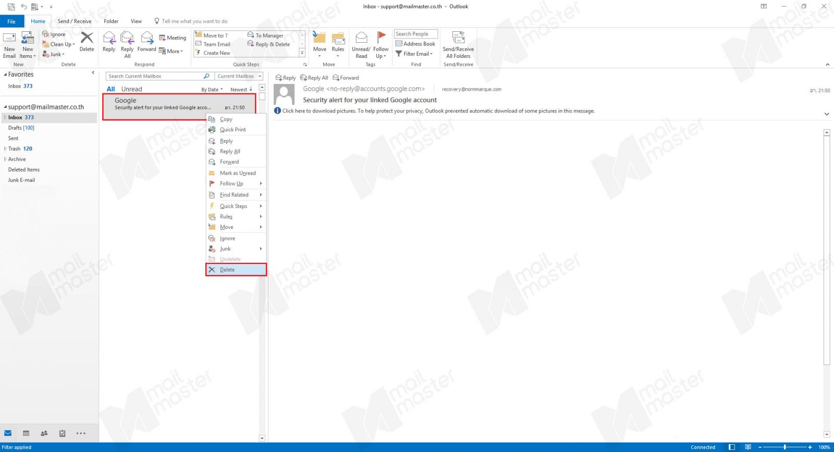Viewport: 834px width, 452px height.
Task: Open the File tab
Action: (11, 21)
